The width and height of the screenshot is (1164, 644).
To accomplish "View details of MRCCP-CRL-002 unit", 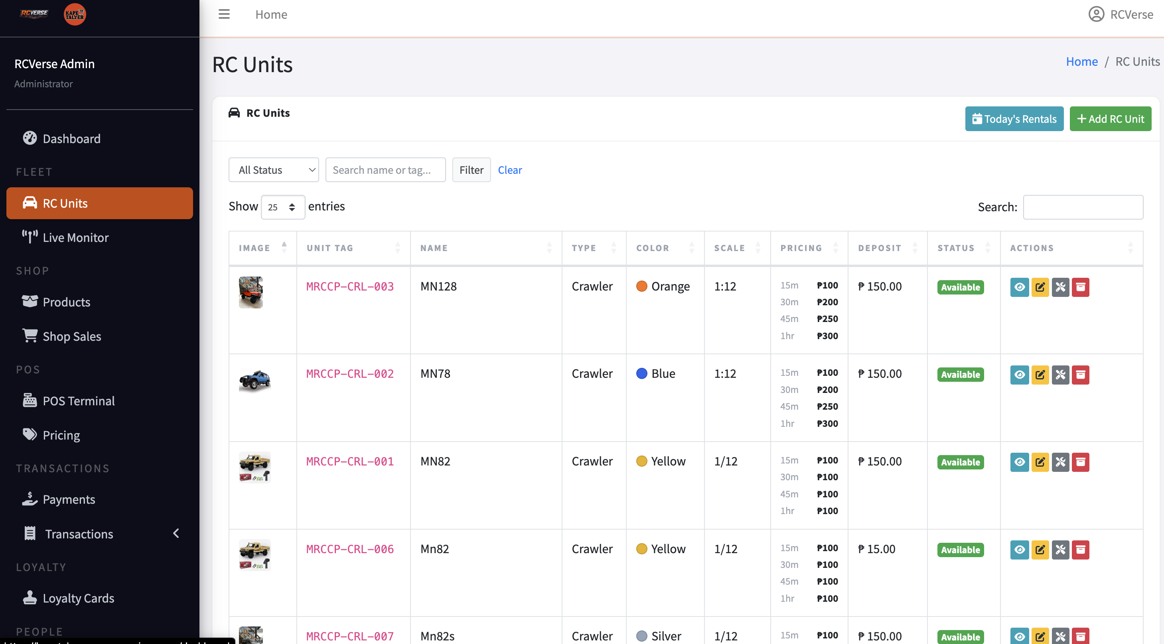I will coord(1020,375).
